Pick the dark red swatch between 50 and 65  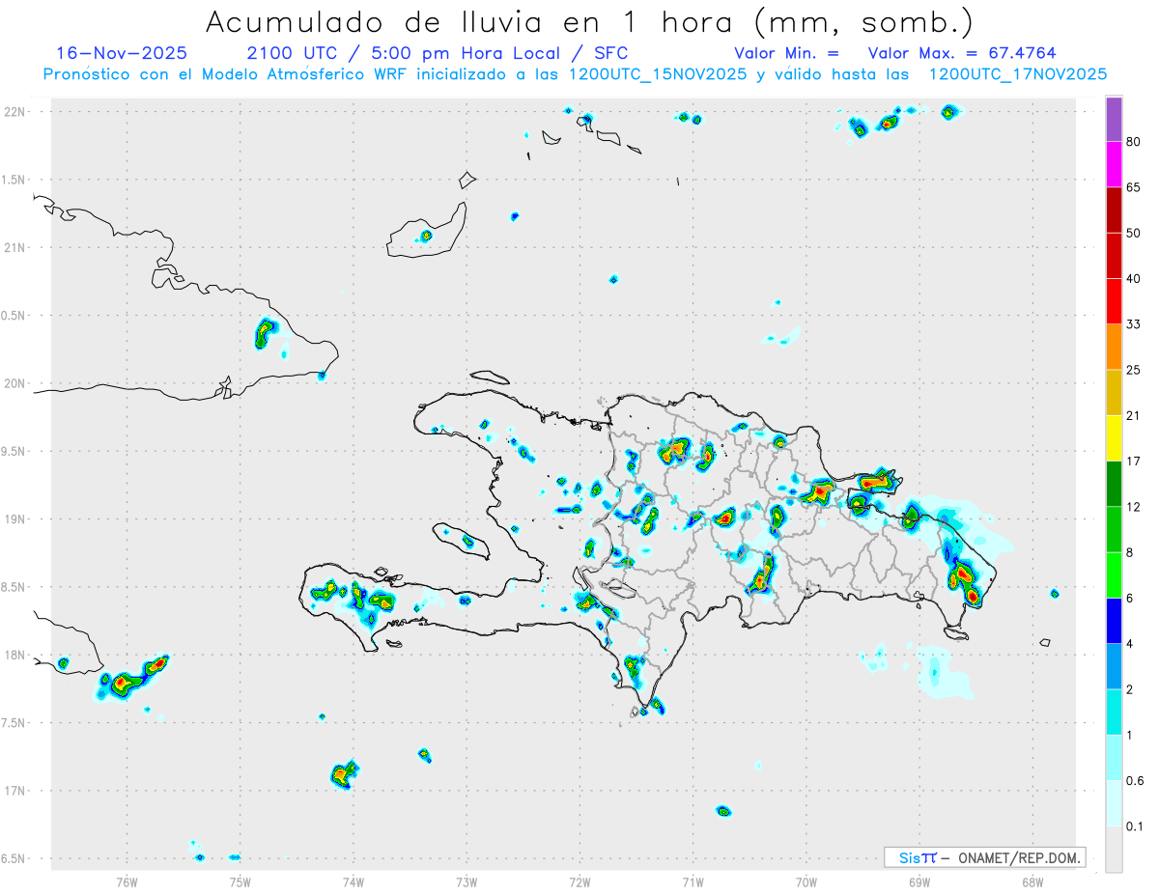pyautogui.click(x=1114, y=210)
